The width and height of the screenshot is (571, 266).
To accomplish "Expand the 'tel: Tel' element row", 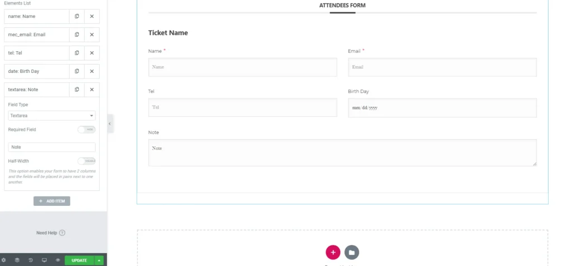I will pyautogui.click(x=37, y=53).
